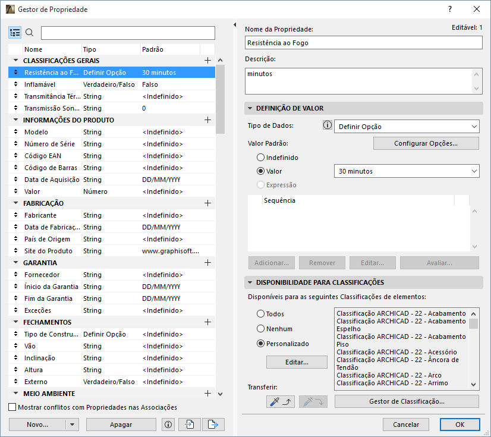This screenshot has width=491, height=437.
Task: Sort by the Tipo column header
Action: coord(111,49)
